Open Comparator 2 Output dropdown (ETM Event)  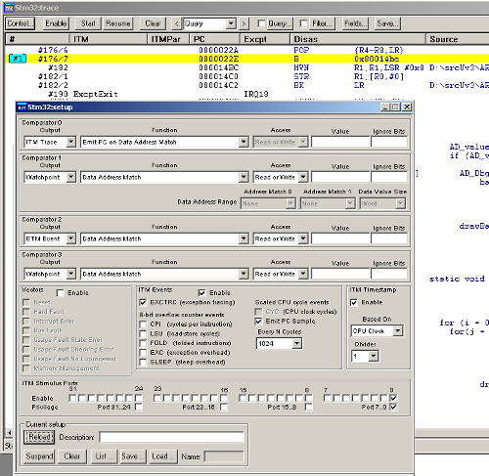(x=71, y=238)
